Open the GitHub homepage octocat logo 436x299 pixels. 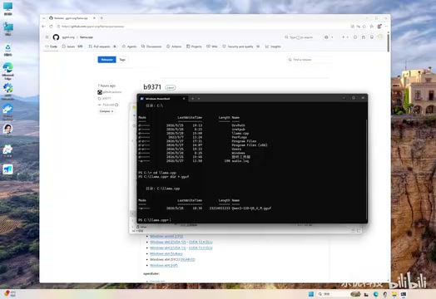tap(56, 37)
